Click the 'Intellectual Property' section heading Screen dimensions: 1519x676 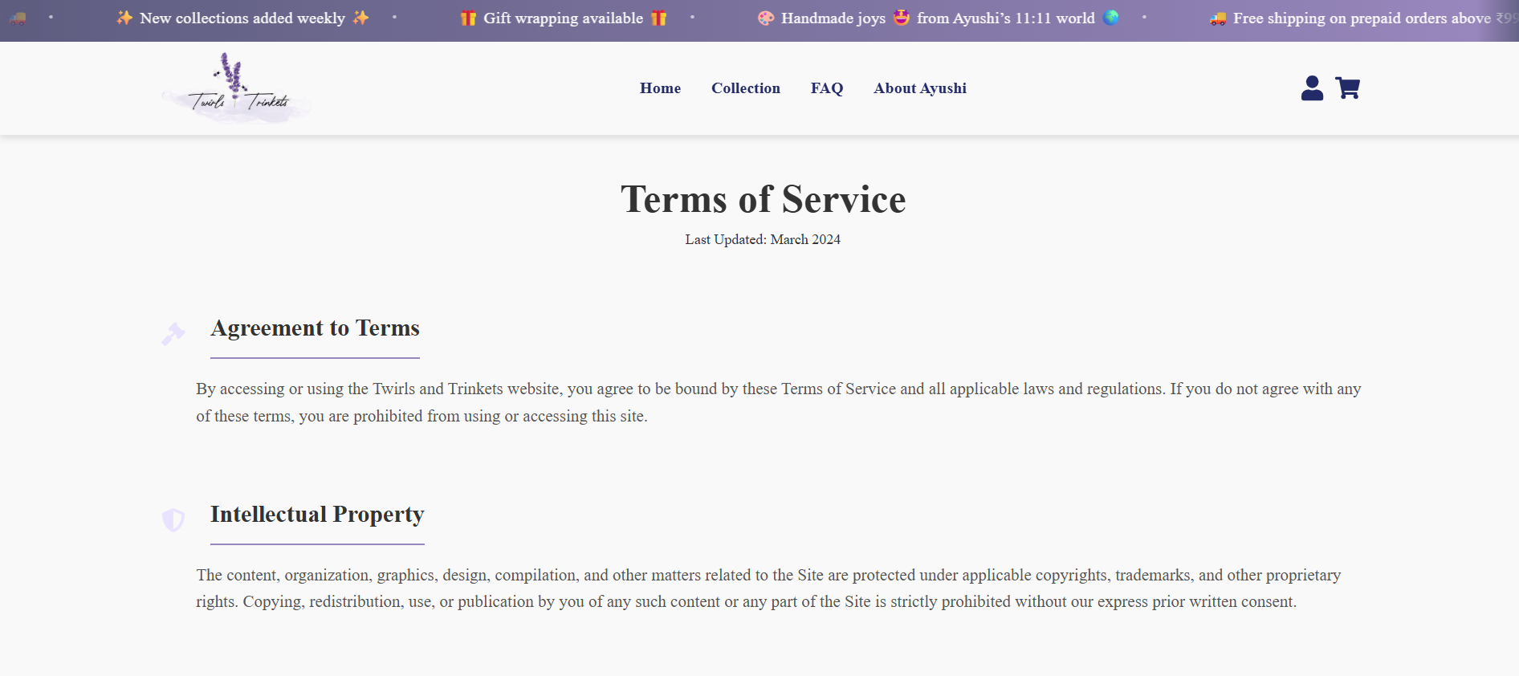point(317,515)
